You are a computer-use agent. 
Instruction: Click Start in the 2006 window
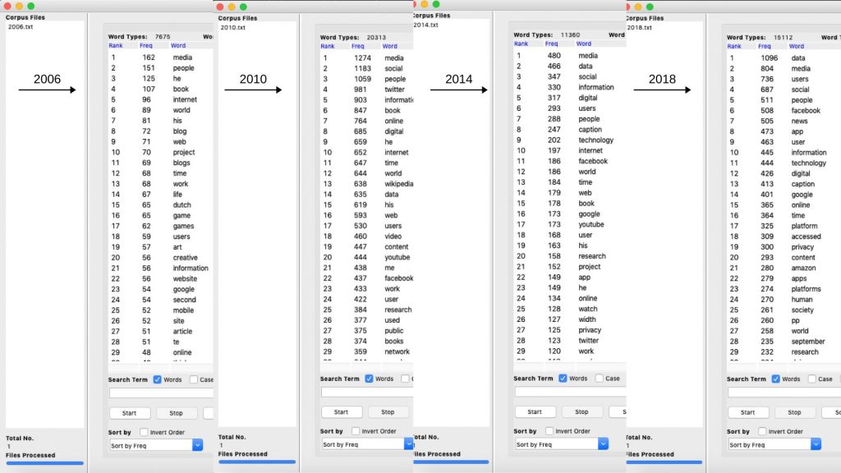(x=129, y=414)
